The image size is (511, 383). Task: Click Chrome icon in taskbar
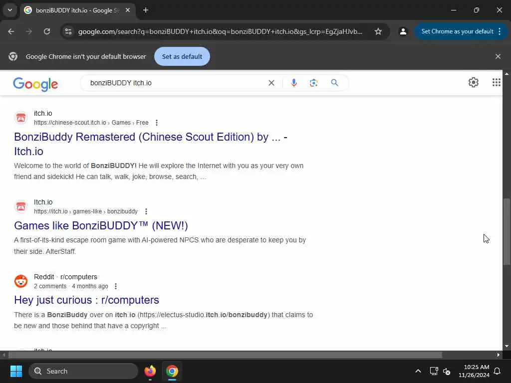[172, 371]
